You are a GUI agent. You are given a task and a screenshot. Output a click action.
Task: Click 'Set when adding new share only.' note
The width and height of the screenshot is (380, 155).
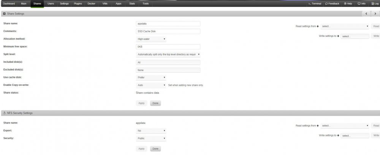click(186, 85)
